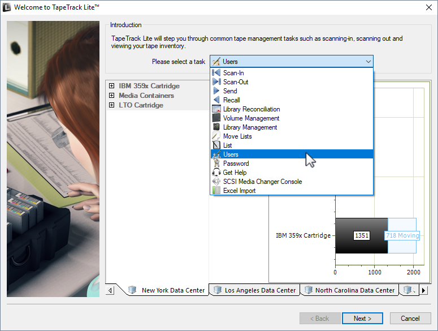Collapse the task dropdown using its arrow
Screen dimensions: 438x331
pyautogui.click(x=368, y=61)
